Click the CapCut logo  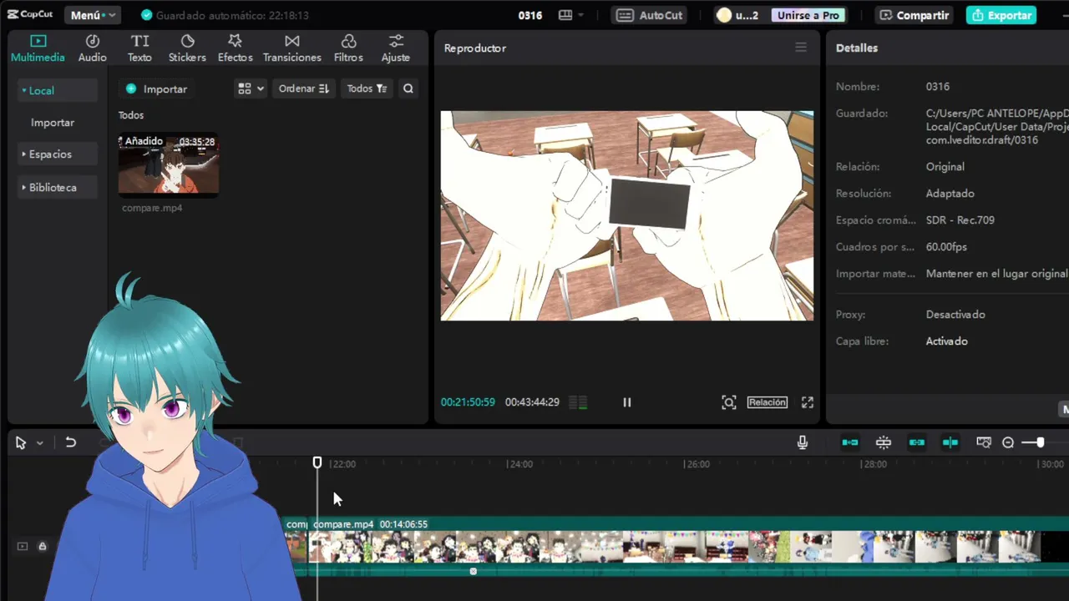30,15
